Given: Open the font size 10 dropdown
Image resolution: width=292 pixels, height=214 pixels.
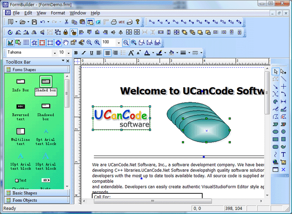Looking at the screenshot, I should [69, 53].
